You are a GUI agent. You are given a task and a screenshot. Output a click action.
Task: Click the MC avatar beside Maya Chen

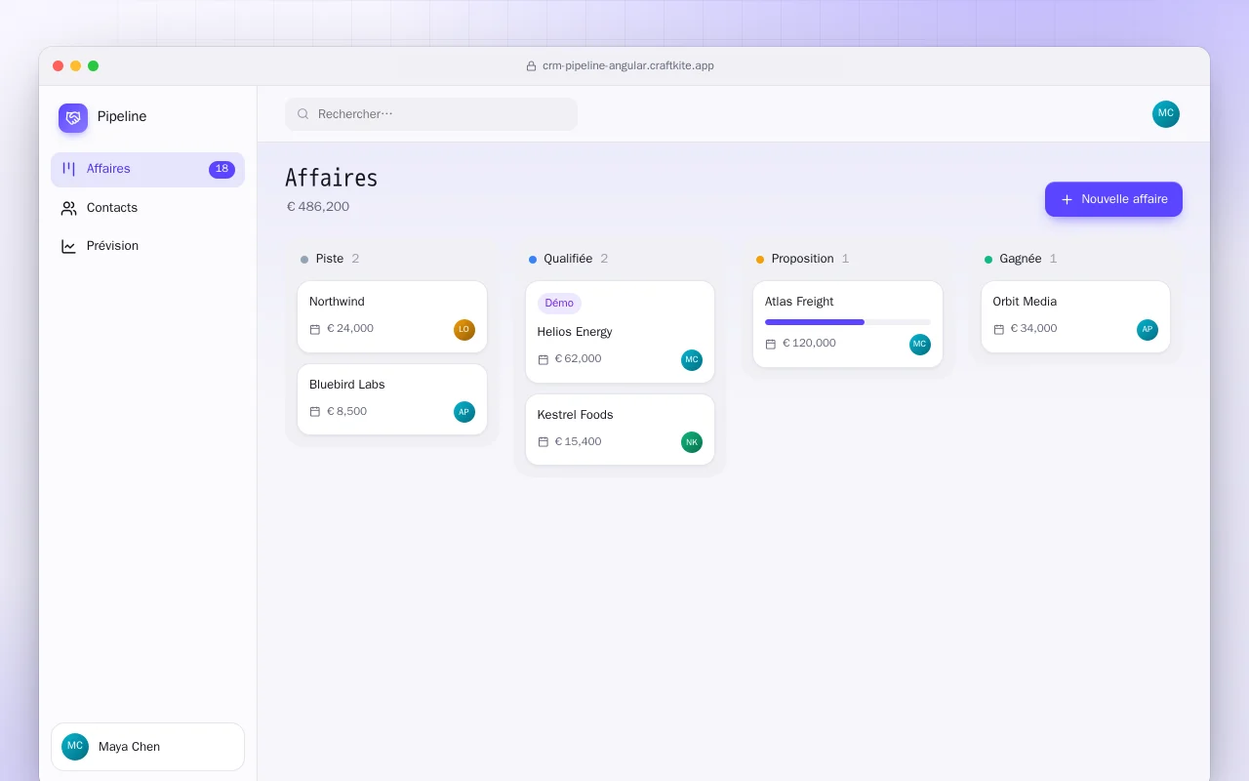(x=75, y=747)
